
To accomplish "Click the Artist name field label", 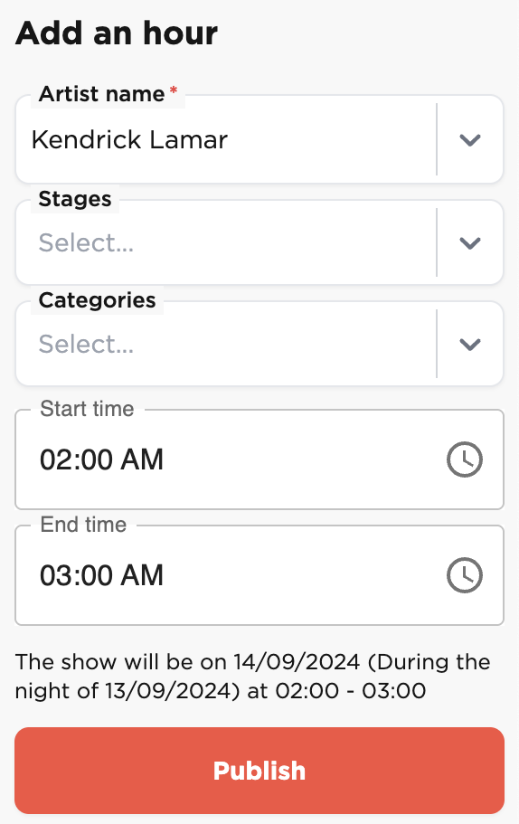I will 102,94.
